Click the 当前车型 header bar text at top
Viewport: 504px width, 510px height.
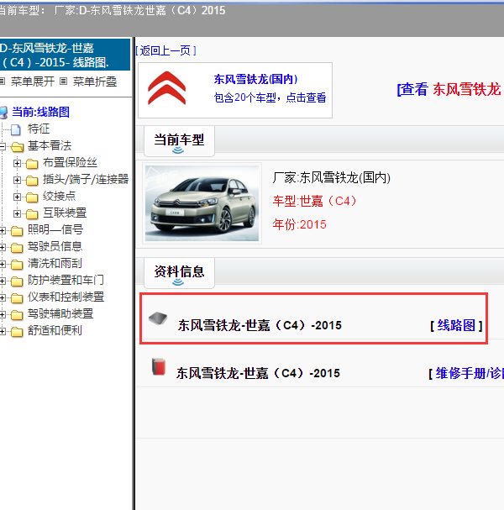pos(113,10)
